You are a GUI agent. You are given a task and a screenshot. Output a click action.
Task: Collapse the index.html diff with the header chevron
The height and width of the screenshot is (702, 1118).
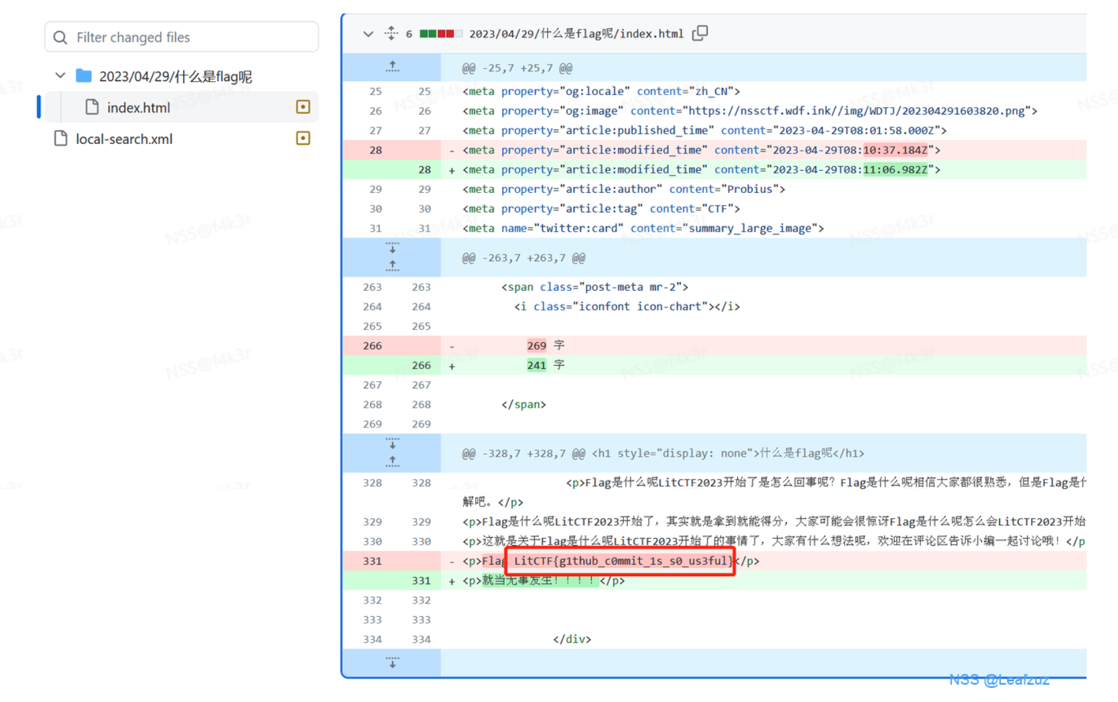[x=368, y=33]
